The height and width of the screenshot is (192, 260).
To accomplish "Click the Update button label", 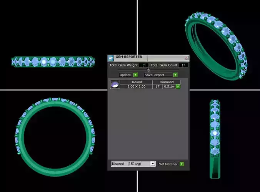I will [125, 75].
